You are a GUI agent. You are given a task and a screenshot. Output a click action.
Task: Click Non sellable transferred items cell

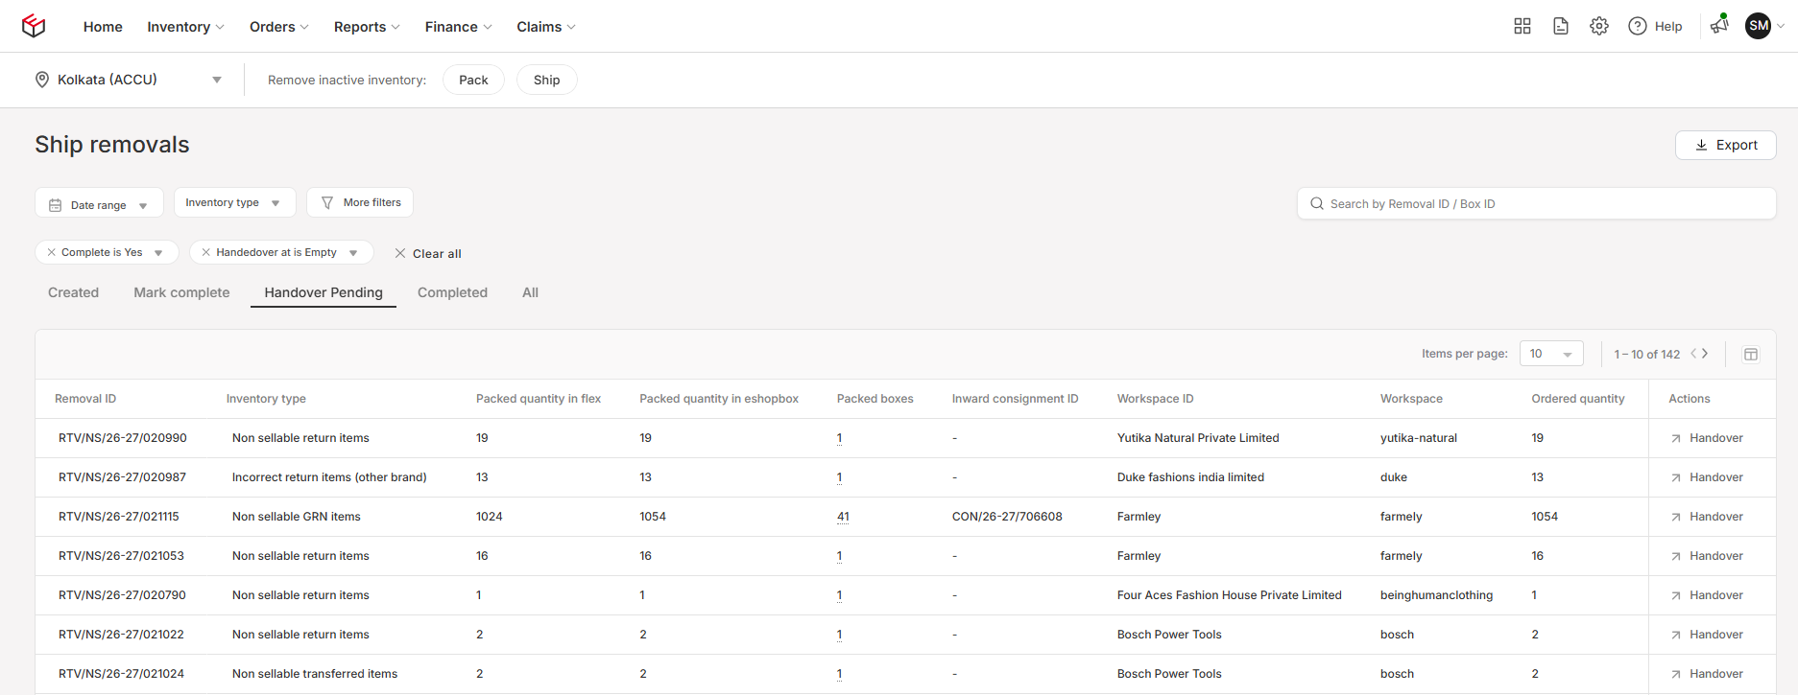pos(315,674)
